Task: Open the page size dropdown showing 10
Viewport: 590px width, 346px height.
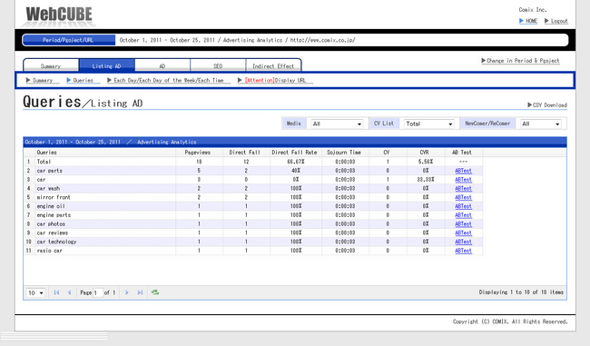Action: 35,292
